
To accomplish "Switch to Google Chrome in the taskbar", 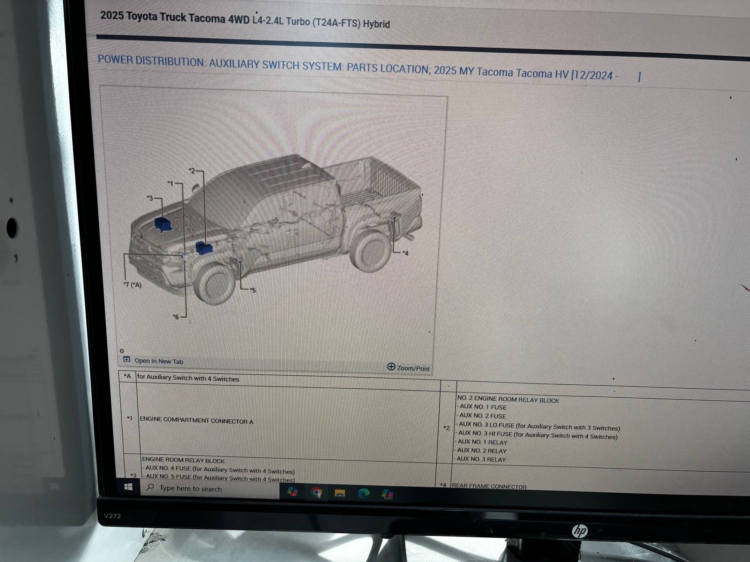I will pyautogui.click(x=317, y=493).
